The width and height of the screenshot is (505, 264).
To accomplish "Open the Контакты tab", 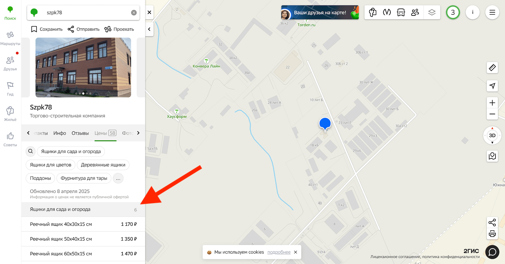I will pos(40,133).
